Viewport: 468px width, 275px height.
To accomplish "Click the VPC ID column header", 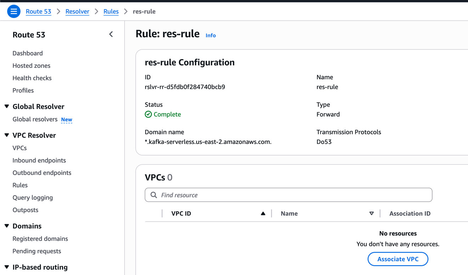I will tap(181, 213).
